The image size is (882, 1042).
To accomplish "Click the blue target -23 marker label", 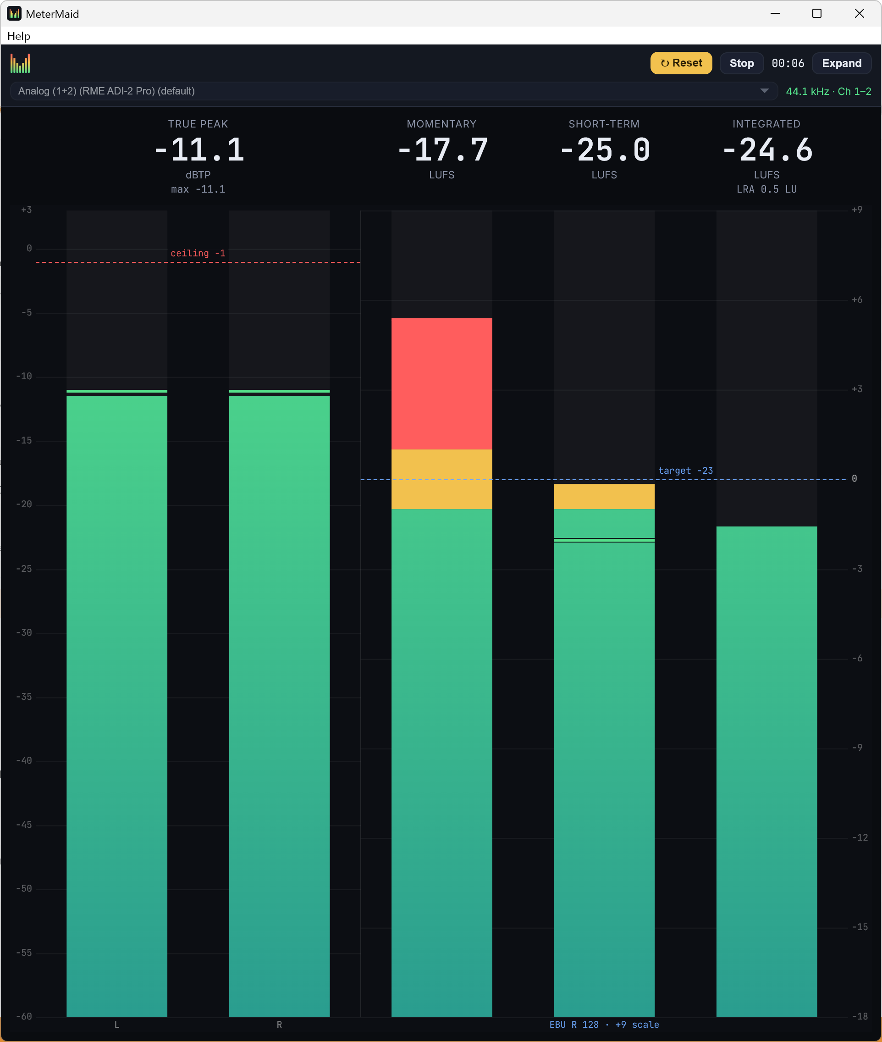I will click(x=685, y=470).
